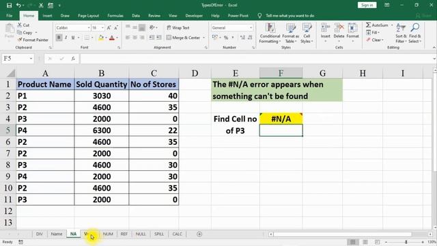
Task: Open the font size dropdown
Action: tap(102, 27)
